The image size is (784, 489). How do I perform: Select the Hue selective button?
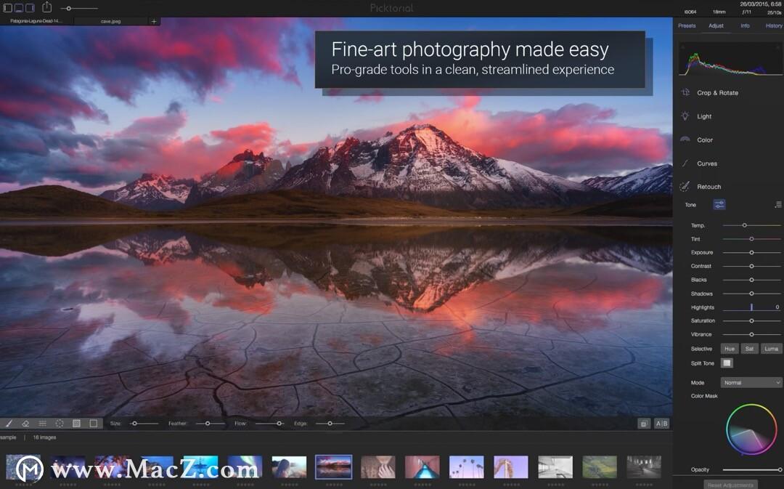(x=730, y=349)
